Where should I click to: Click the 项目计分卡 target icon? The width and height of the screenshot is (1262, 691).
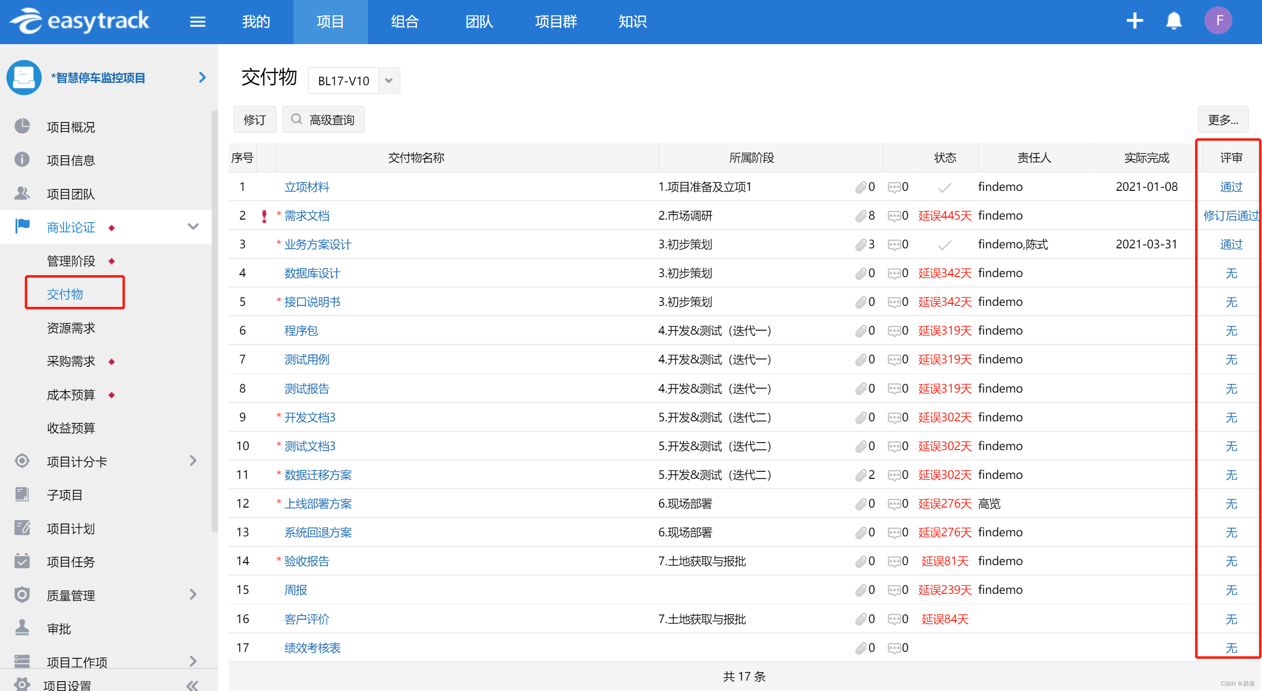(22, 461)
